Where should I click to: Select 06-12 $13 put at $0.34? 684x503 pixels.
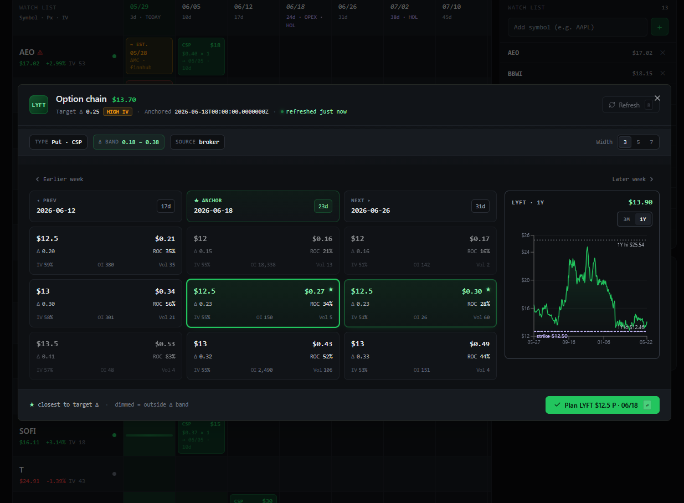(x=106, y=303)
